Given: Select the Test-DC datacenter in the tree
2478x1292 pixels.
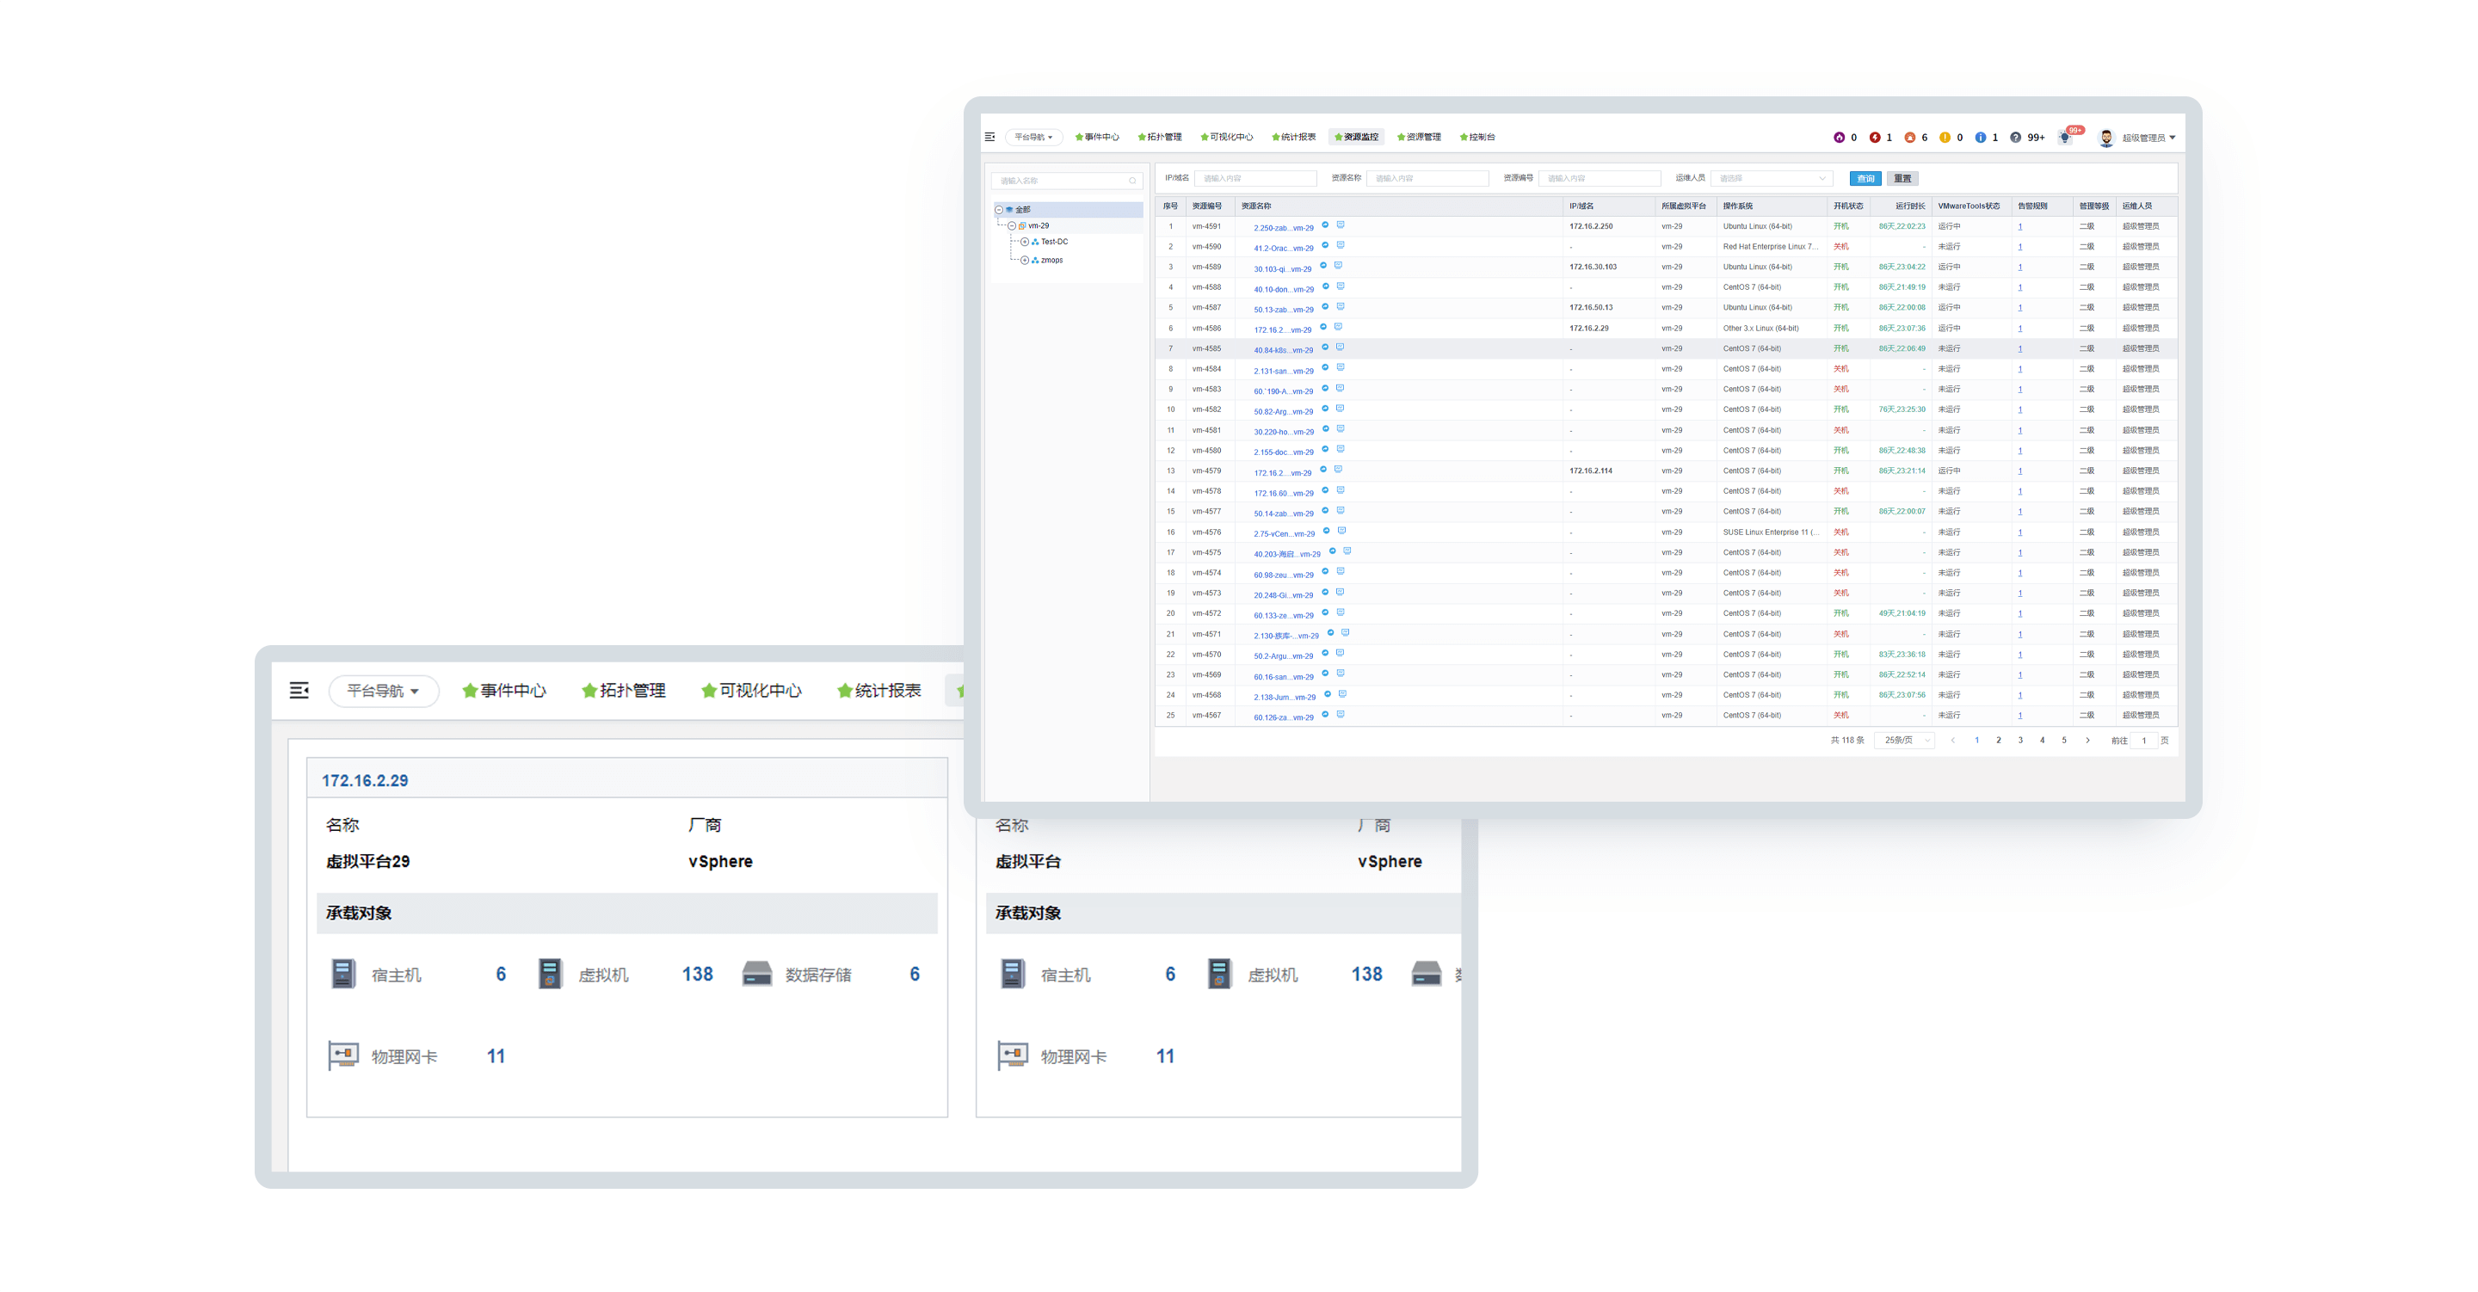Looking at the screenshot, I should pyautogui.click(x=1054, y=243).
